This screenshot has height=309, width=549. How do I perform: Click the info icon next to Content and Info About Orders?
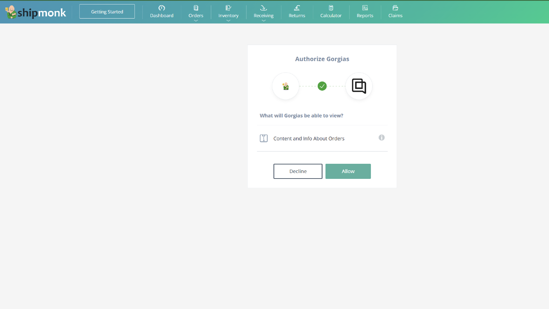(382, 138)
